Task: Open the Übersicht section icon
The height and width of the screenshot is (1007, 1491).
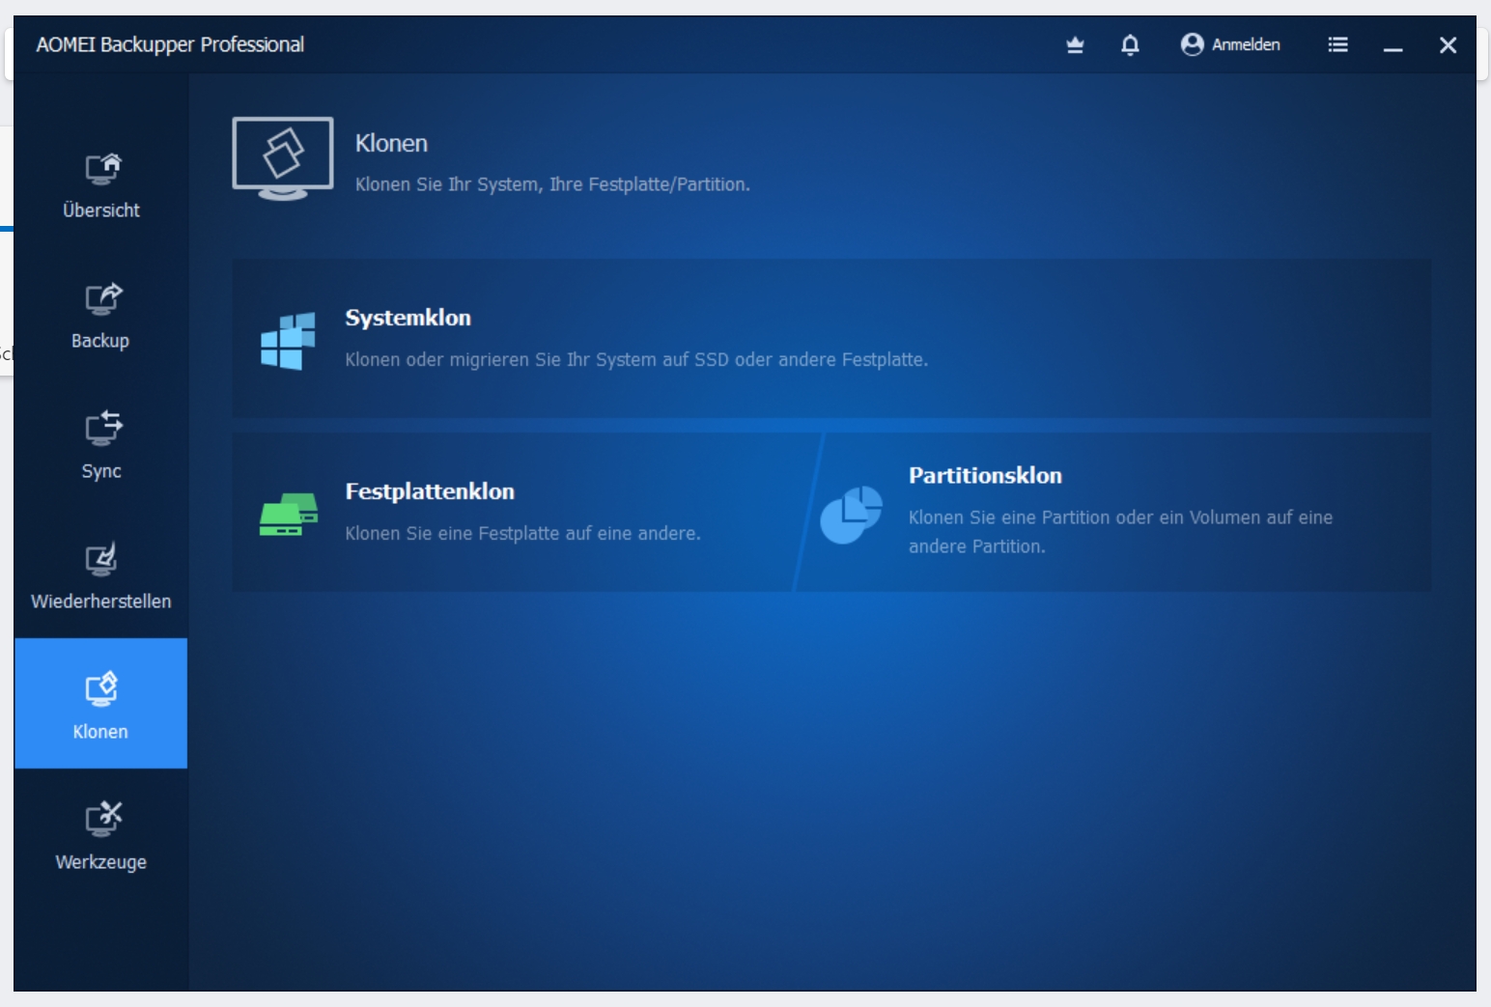Action: tap(102, 169)
